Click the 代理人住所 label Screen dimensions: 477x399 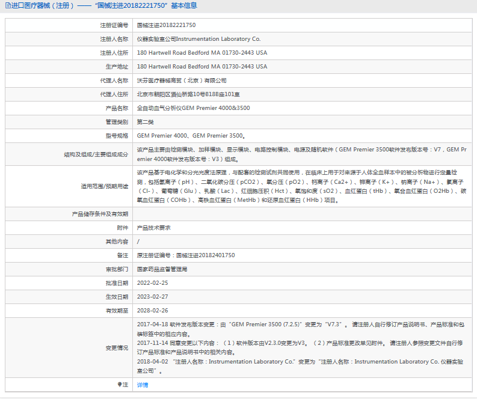(114, 94)
